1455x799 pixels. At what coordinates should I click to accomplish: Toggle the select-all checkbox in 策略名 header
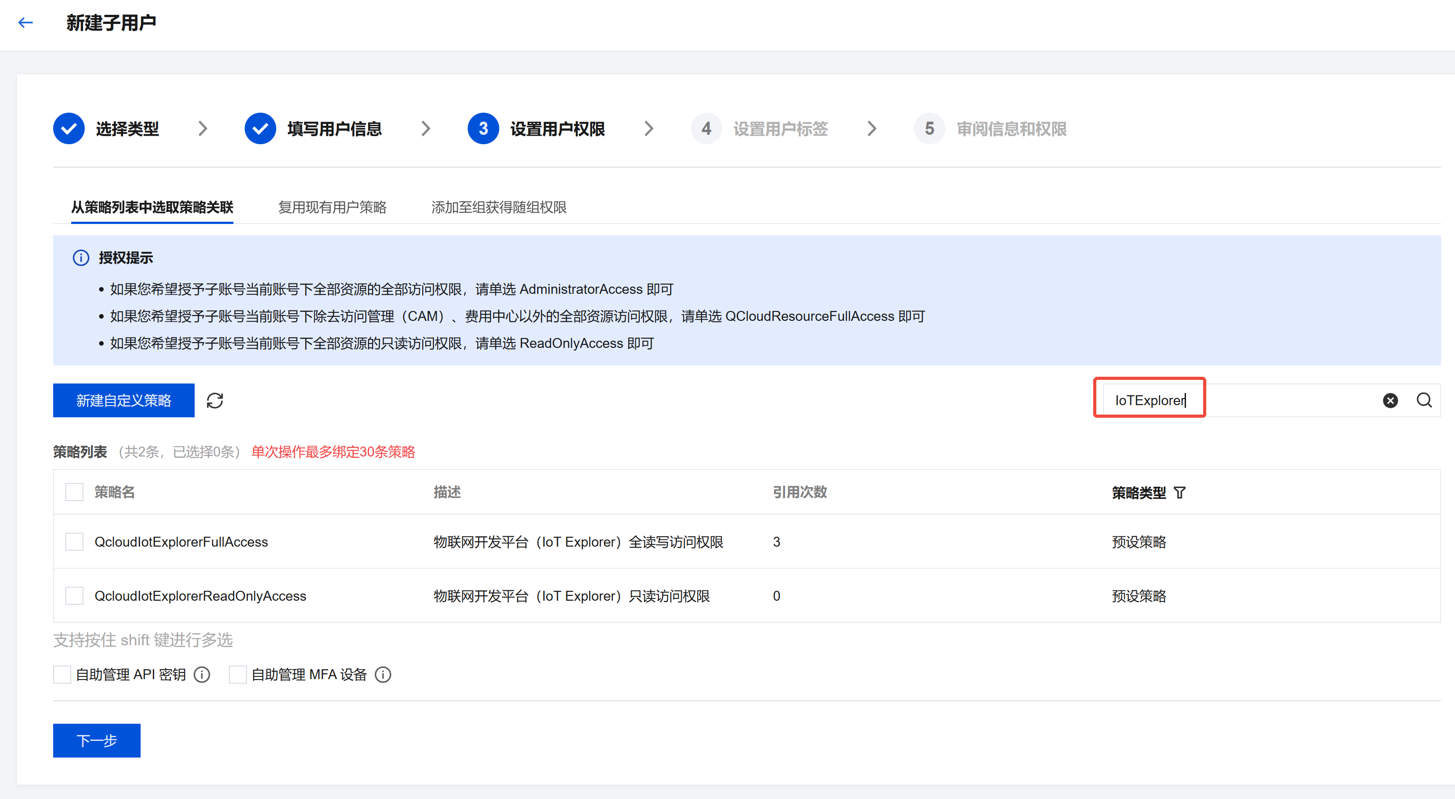(74, 492)
